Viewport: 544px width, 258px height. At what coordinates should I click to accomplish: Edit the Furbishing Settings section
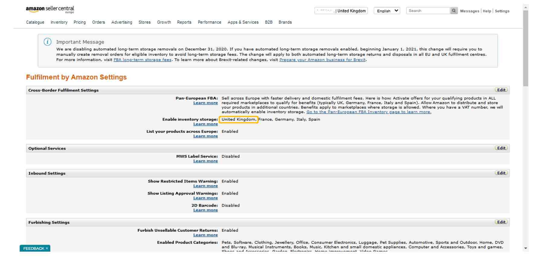click(501, 222)
